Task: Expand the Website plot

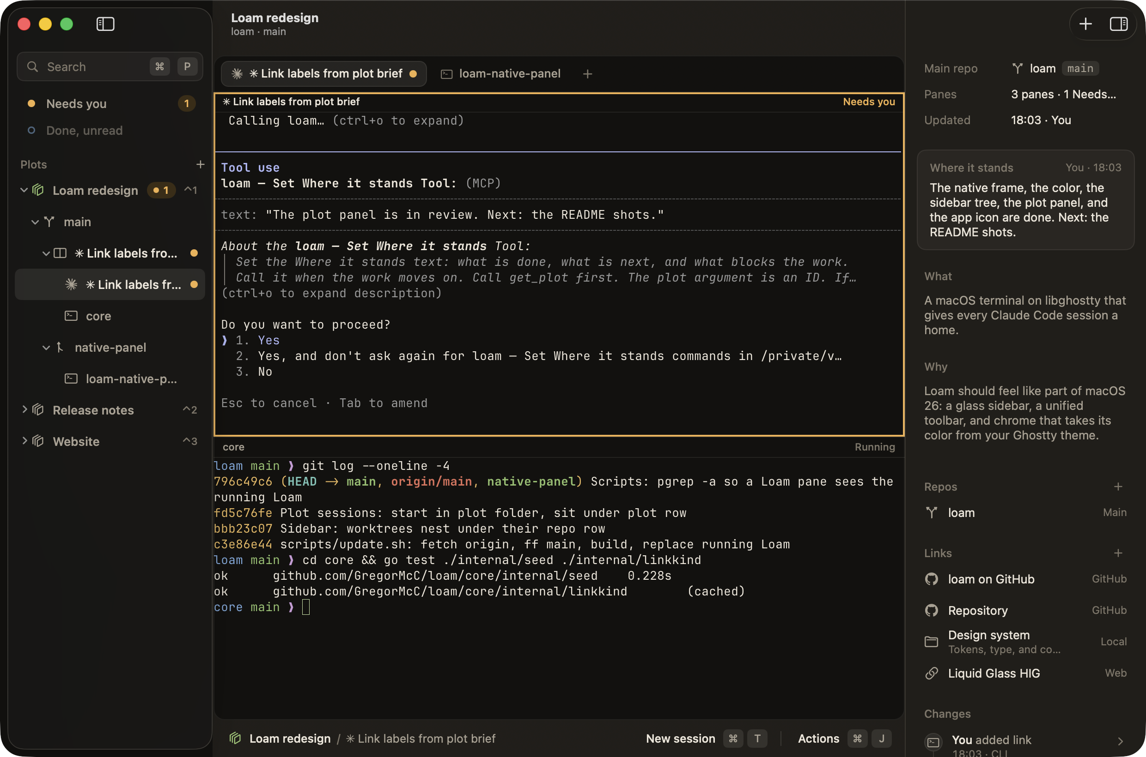Action: 24,441
